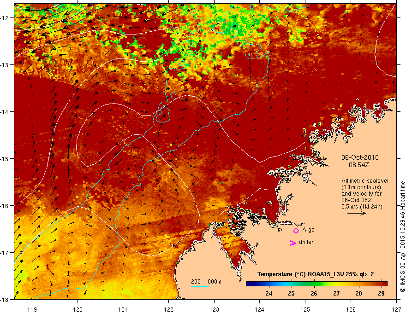Click the longitude axis label 123

[x=214, y=309]
